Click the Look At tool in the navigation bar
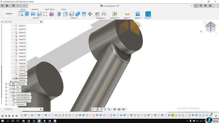The height and width of the screenshot is (123, 219). [x=98, y=109]
